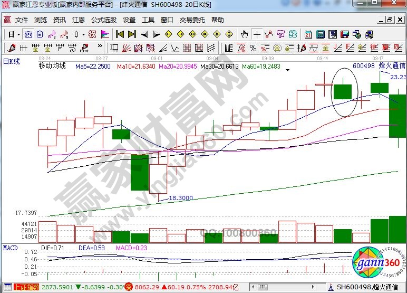Click the MACD indicator label

coord(10,248)
